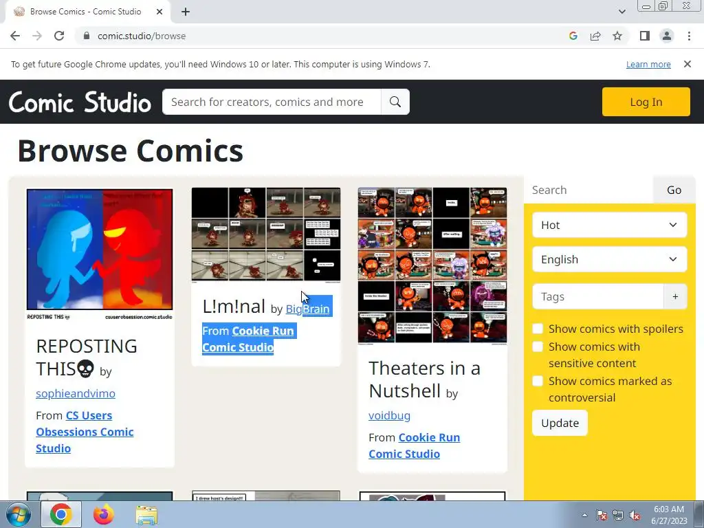The width and height of the screenshot is (704, 528).
Task: Click the REPOSTING THIS title
Action: pos(87,357)
